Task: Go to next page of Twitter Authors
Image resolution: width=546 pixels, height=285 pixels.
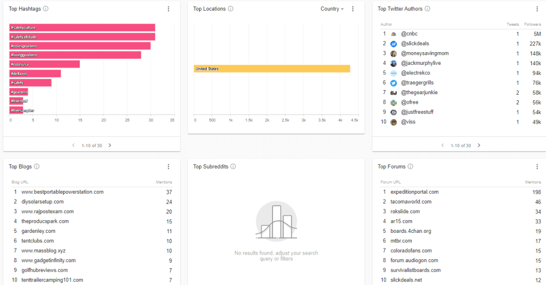Action: pos(479,145)
